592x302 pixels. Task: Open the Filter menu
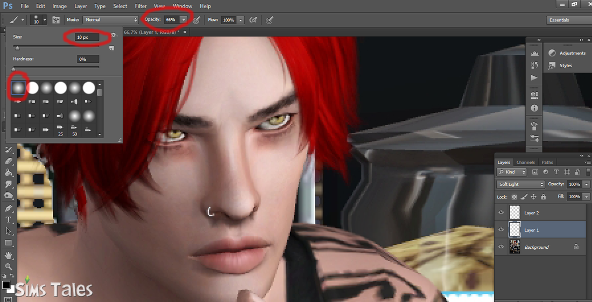click(x=141, y=6)
